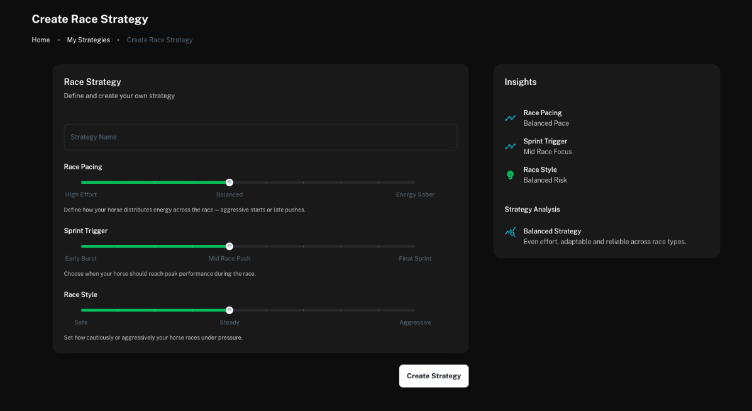Click the Race Style slider handle
The image size is (752, 411).
coord(229,310)
